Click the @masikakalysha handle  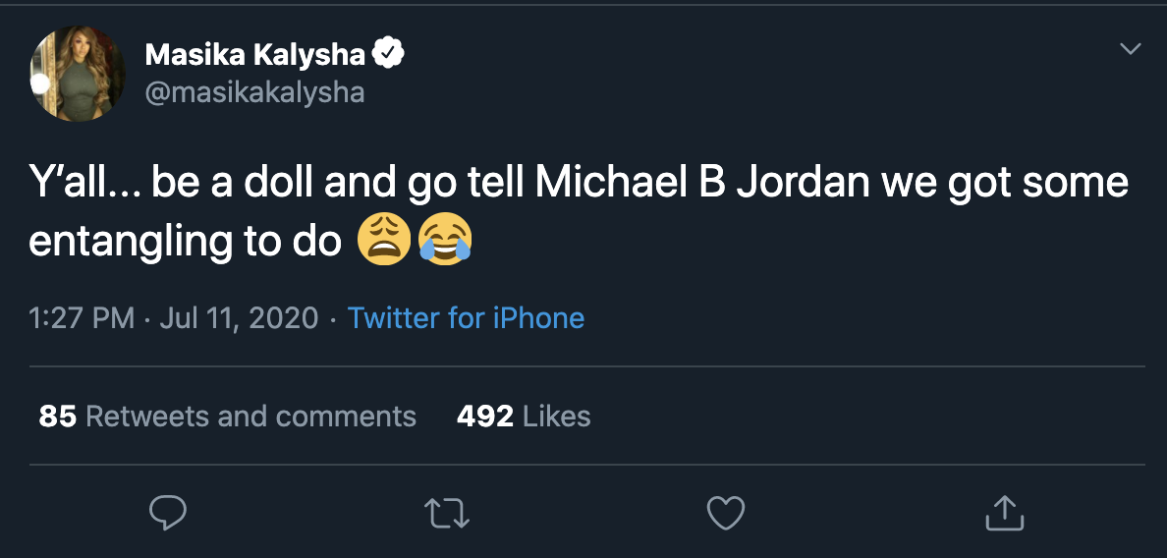click(254, 92)
